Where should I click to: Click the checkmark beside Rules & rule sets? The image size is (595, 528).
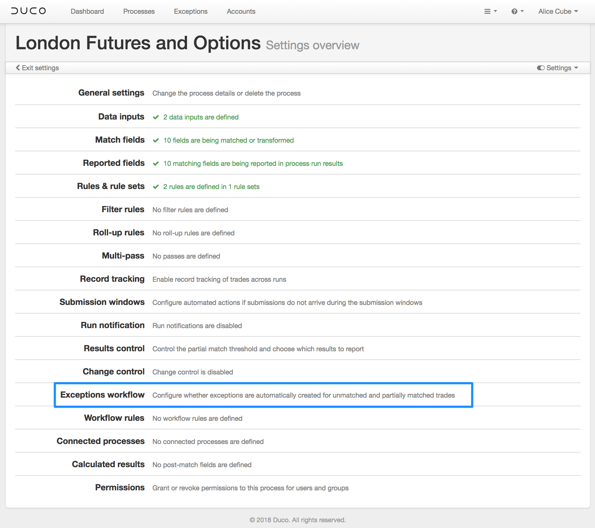pyautogui.click(x=156, y=187)
